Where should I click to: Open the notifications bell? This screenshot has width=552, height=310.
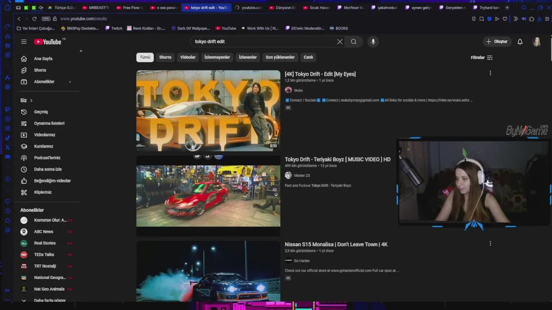tap(520, 42)
